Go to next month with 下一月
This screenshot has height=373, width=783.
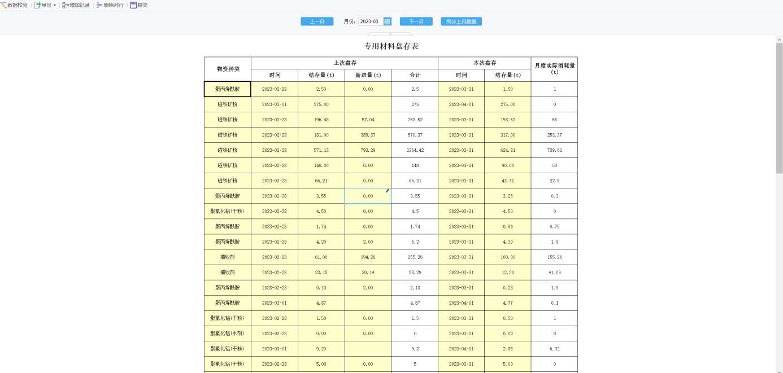point(416,21)
